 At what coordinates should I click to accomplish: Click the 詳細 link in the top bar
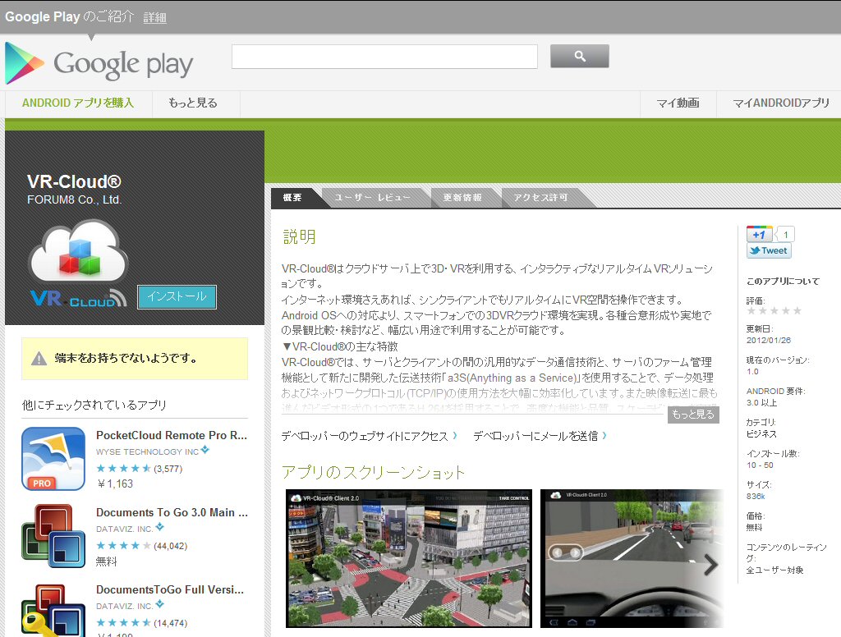click(x=155, y=18)
